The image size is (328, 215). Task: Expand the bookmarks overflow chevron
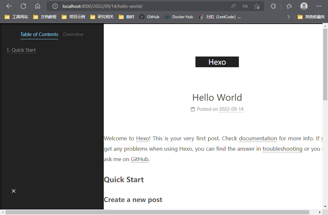coord(288,17)
